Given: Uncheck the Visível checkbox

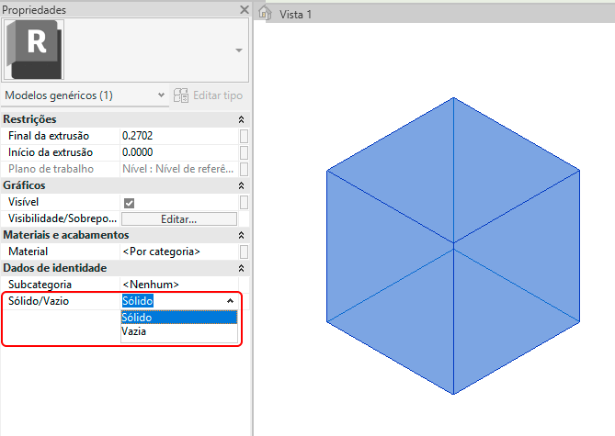Looking at the screenshot, I should (130, 202).
